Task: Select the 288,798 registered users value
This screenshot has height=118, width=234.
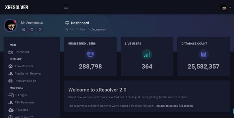Action: pyautogui.click(x=90, y=66)
